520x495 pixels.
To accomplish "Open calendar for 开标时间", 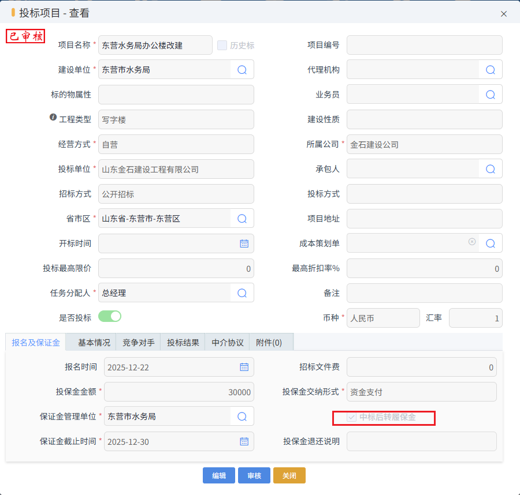I will 244,243.
